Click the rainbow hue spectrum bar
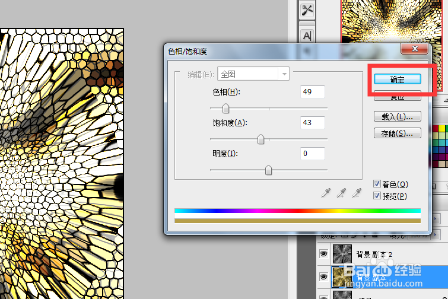This screenshot has height=299, width=448. [297, 211]
